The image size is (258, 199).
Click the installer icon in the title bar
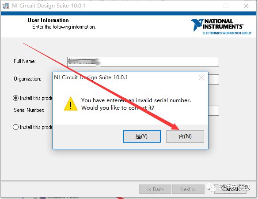[6, 6]
